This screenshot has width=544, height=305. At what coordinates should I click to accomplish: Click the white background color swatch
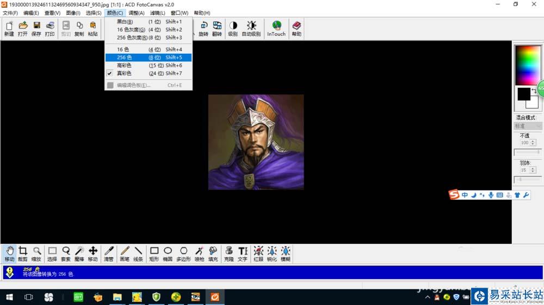coord(534,103)
